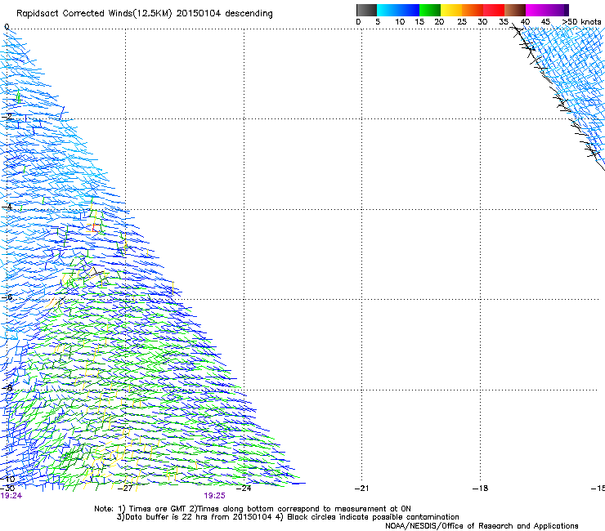Click the longitude label '-24' at bottom

[244, 489]
